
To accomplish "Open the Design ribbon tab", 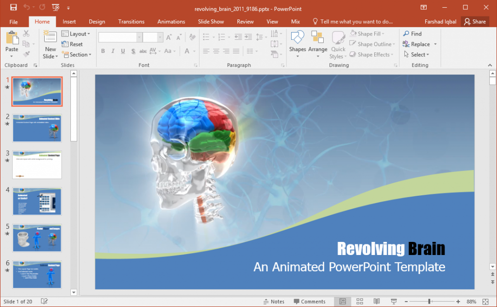I will pyautogui.click(x=97, y=21).
